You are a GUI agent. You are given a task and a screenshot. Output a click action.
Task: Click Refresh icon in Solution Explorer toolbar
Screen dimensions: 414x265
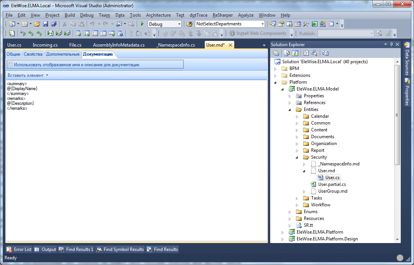click(x=295, y=53)
